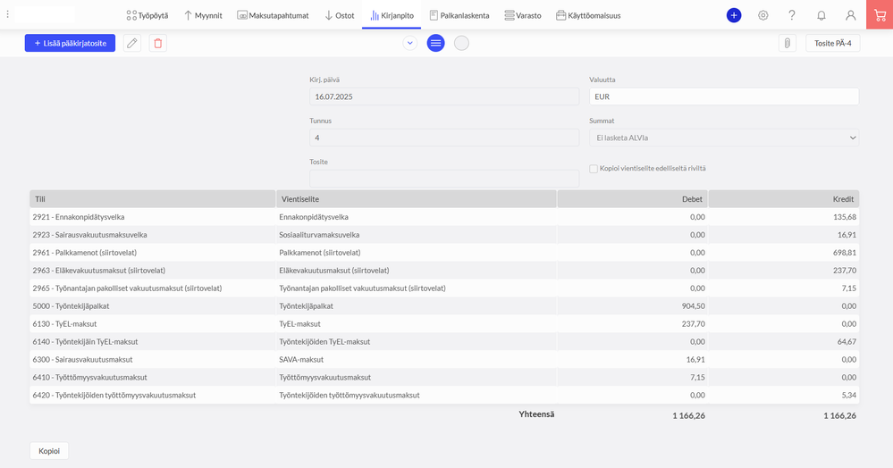The image size is (893, 468).
Task: Open the Ostot menu
Action: point(340,15)
